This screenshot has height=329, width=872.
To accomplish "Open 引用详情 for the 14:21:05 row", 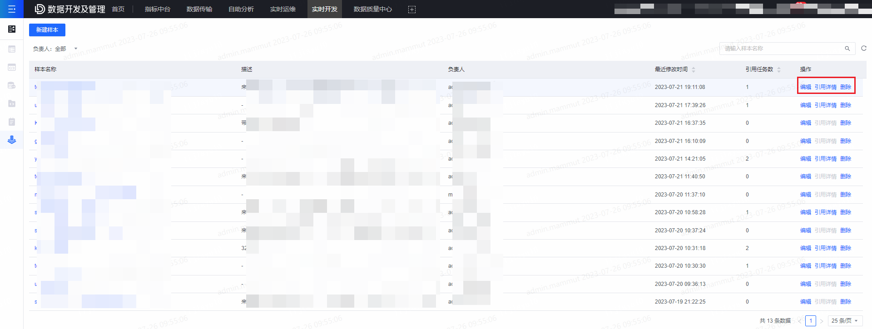I will tap(826, 159).
